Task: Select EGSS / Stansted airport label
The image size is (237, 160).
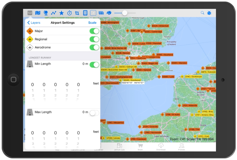Action: 154,43
